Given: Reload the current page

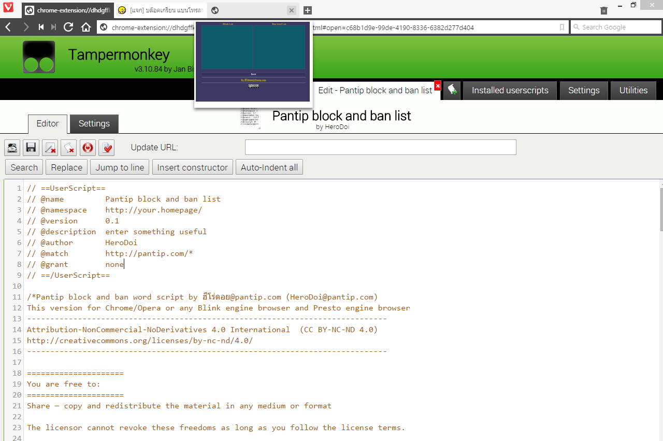Looking at the screenshot, I should [68, 27].
